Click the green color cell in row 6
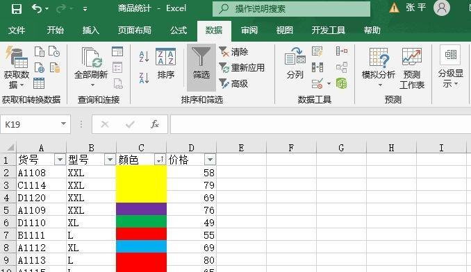Image resolution: width=471 pixels, height=272 pixels. [x=141, y=222]
